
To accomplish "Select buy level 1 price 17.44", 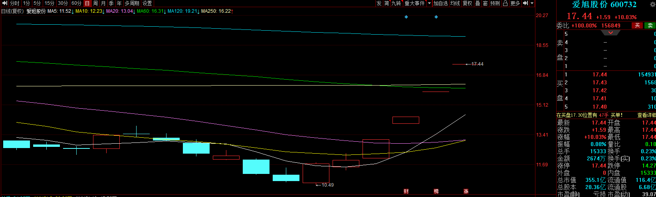I will pos(599,74).
